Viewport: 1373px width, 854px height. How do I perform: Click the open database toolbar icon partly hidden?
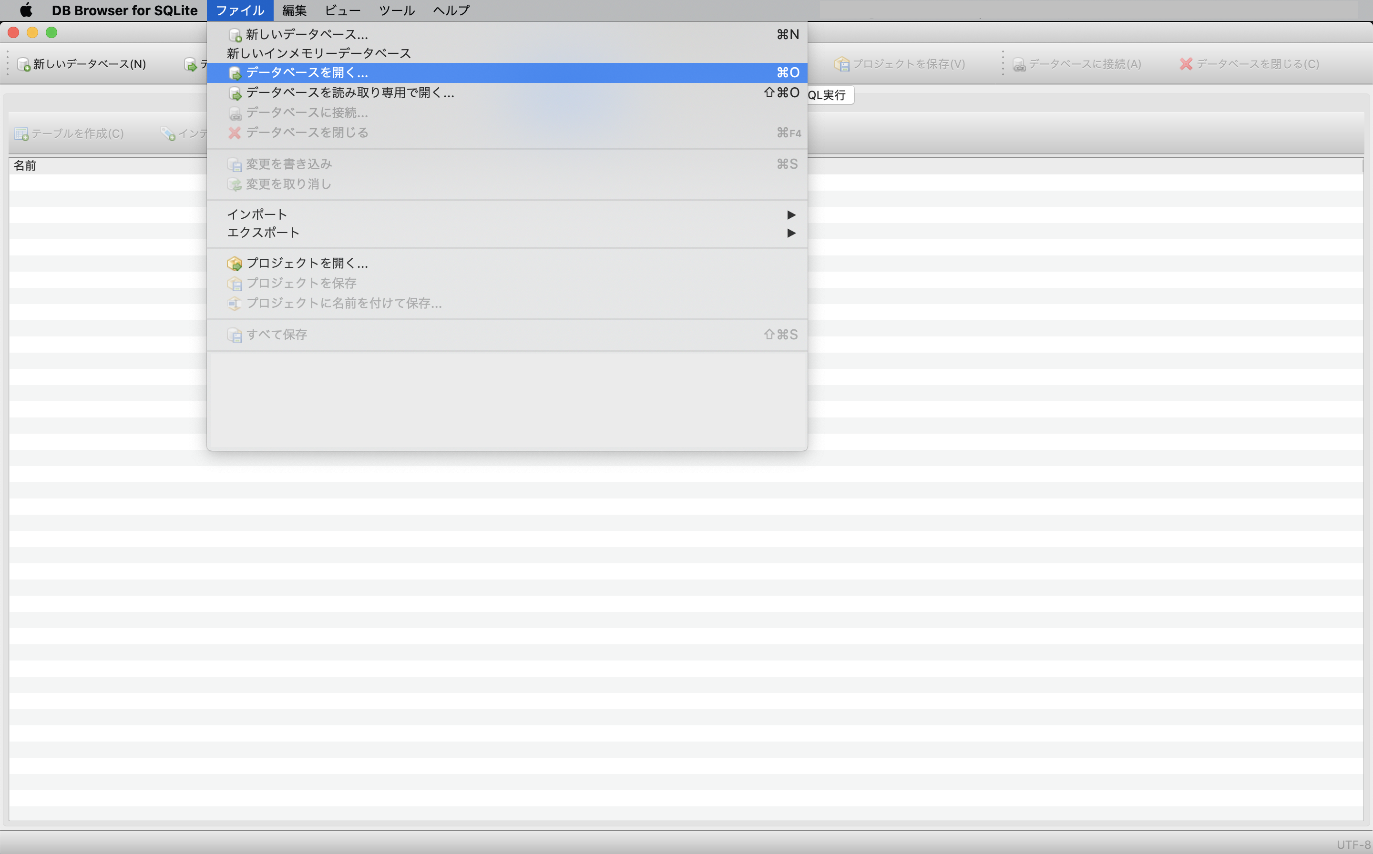pos(191,65)
